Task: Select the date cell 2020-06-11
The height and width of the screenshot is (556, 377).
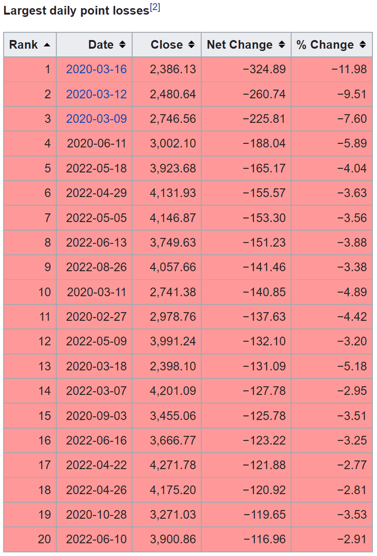Action: [94, 143]
